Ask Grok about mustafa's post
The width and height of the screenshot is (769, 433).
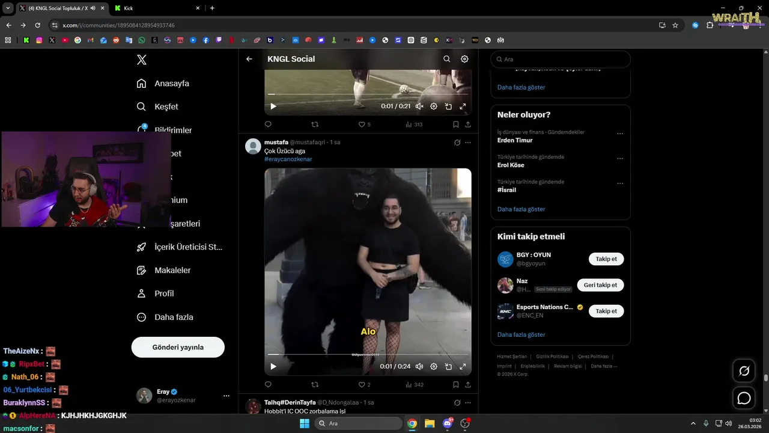pos(457,143)
